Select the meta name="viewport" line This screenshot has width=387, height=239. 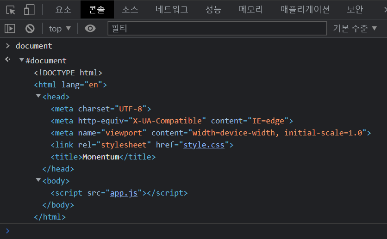point(211,133)
